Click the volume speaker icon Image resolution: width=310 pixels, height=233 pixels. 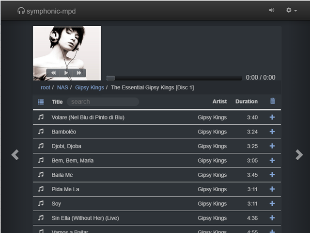click(x=271, y=10)
